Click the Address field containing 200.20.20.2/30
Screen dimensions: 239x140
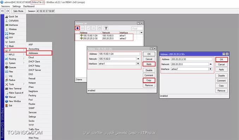click(191, 59)
